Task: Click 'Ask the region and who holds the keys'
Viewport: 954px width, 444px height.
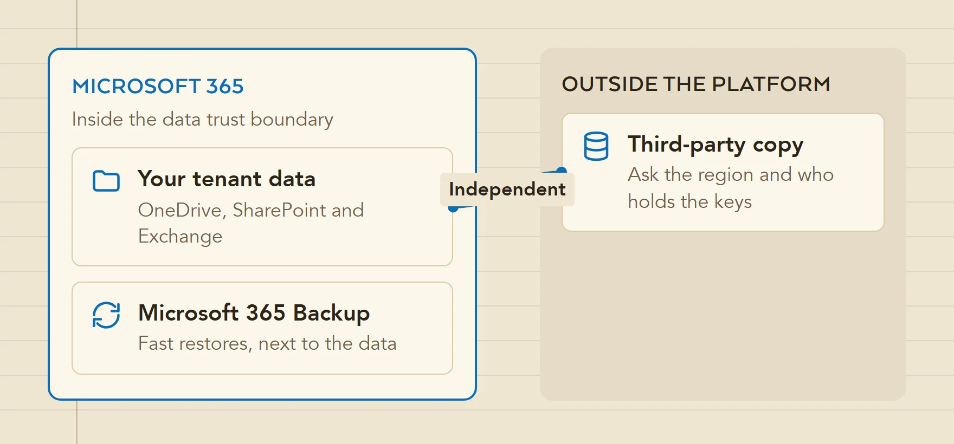Action: pos(731,188)
